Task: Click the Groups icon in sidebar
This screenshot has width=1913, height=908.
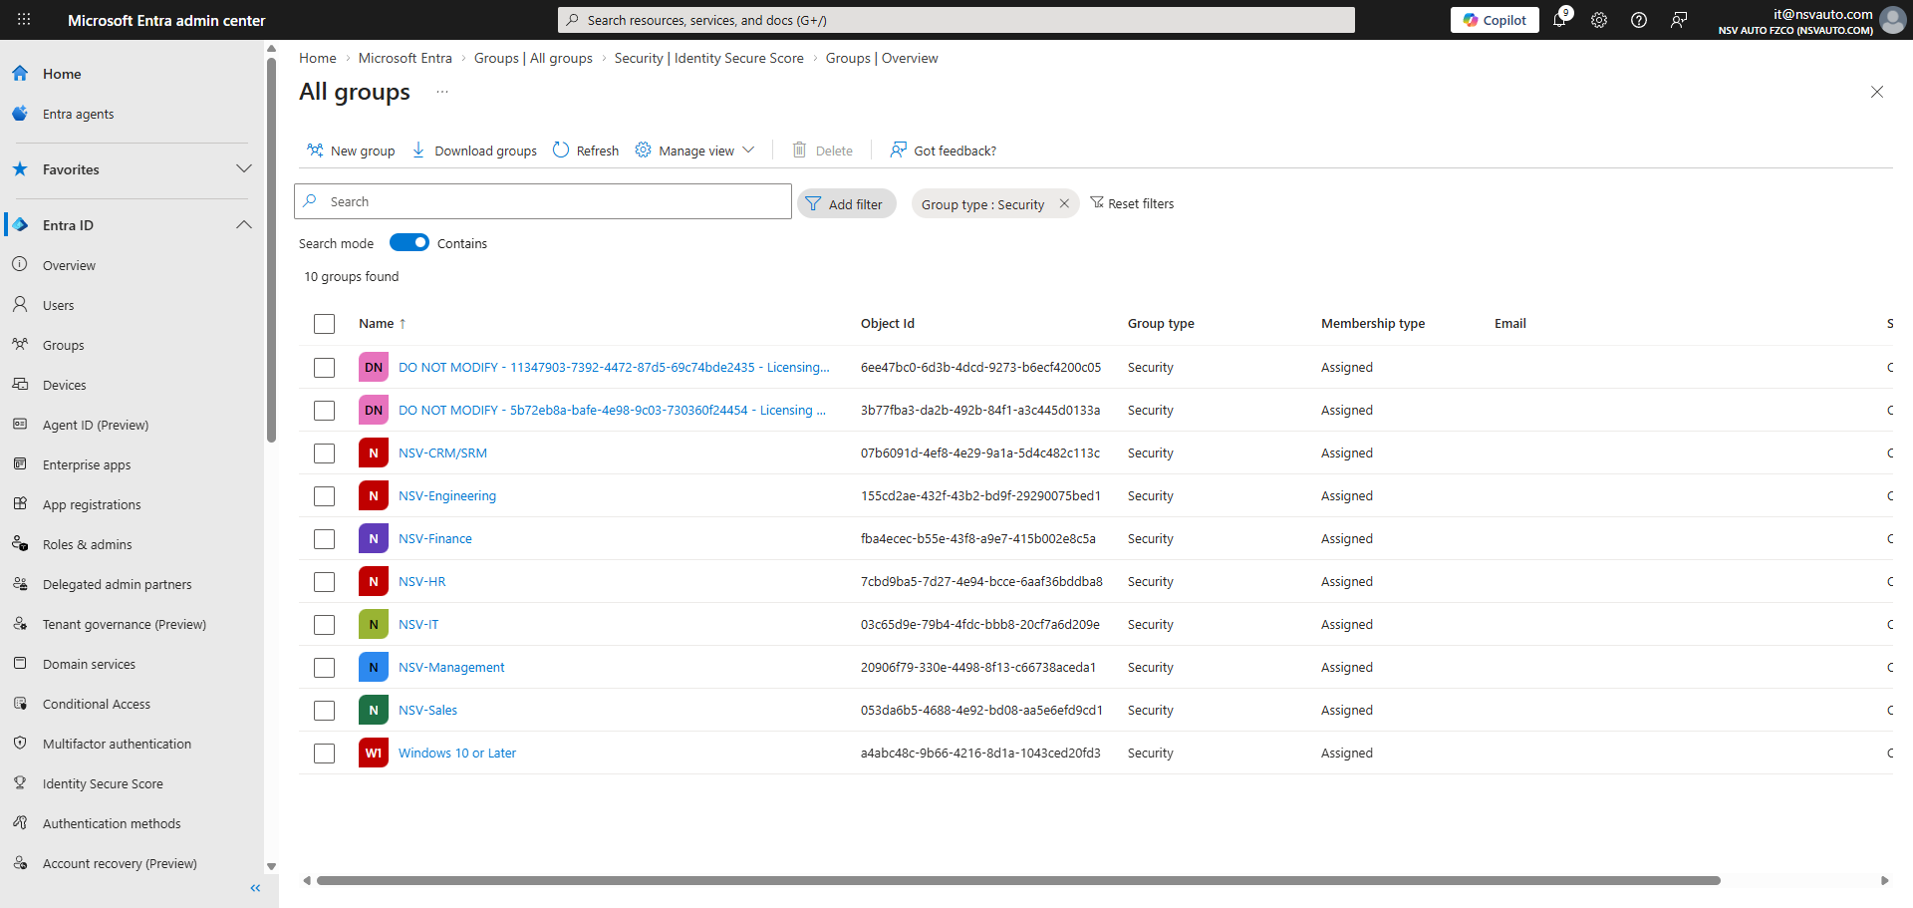Action: (20, 345)
